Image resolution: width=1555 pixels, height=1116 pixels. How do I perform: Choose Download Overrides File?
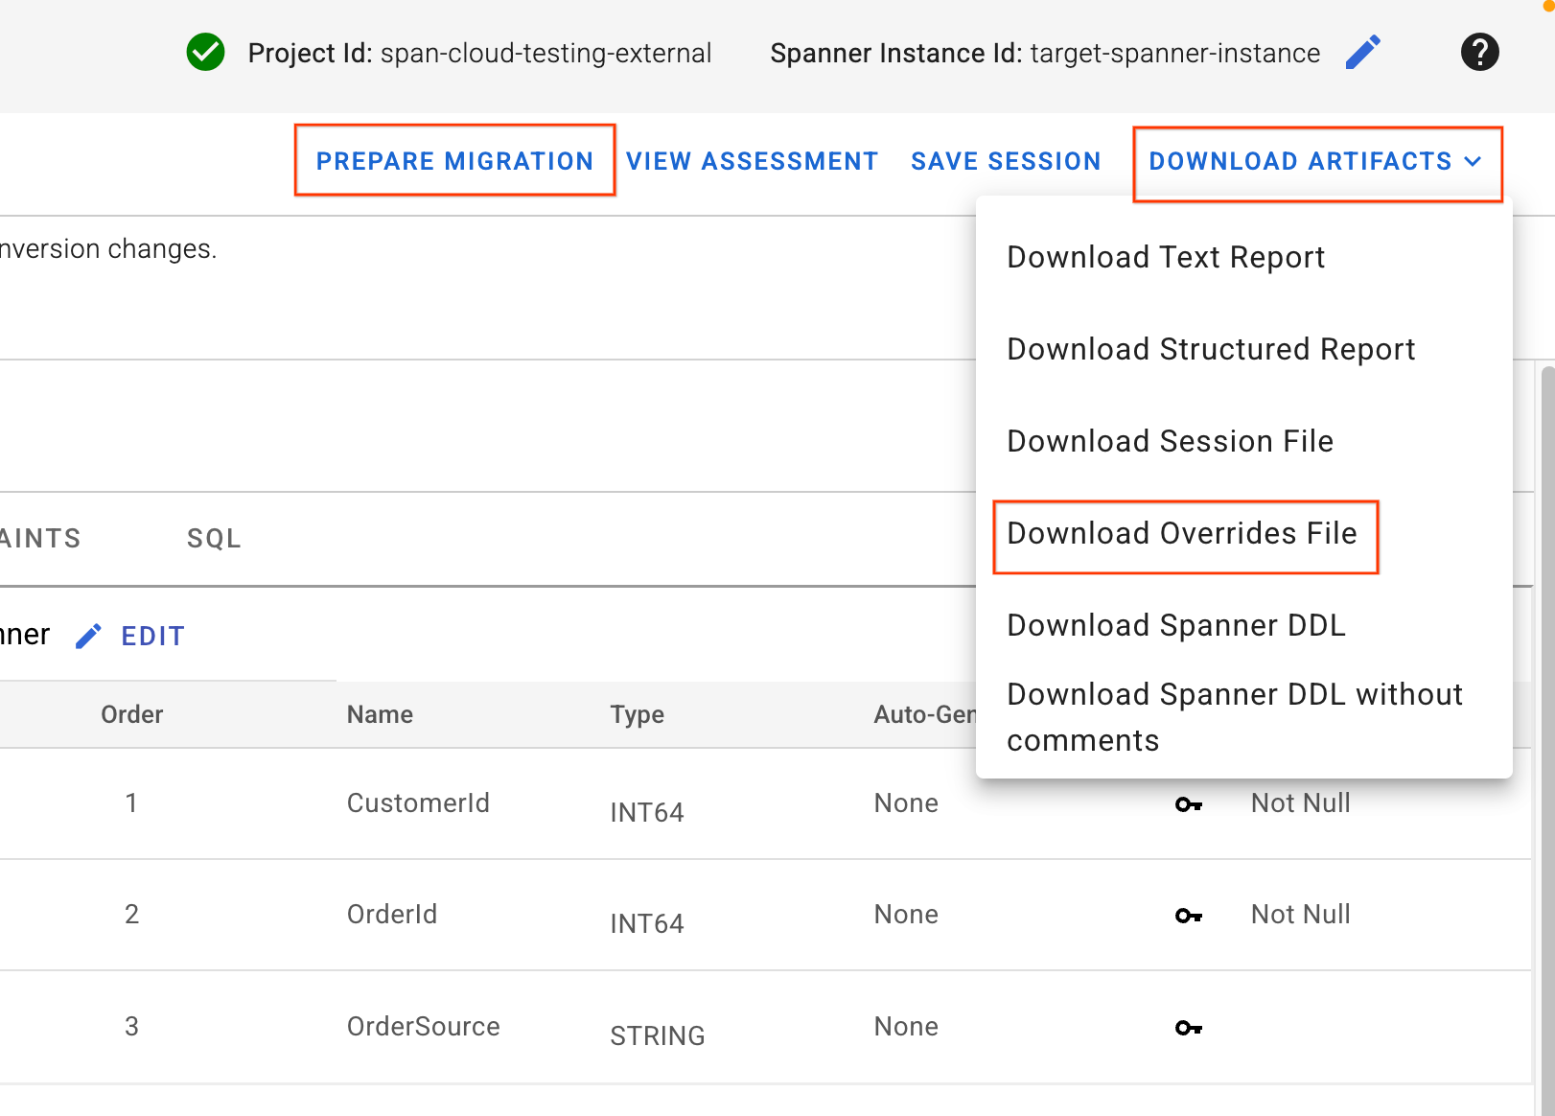1181,533
